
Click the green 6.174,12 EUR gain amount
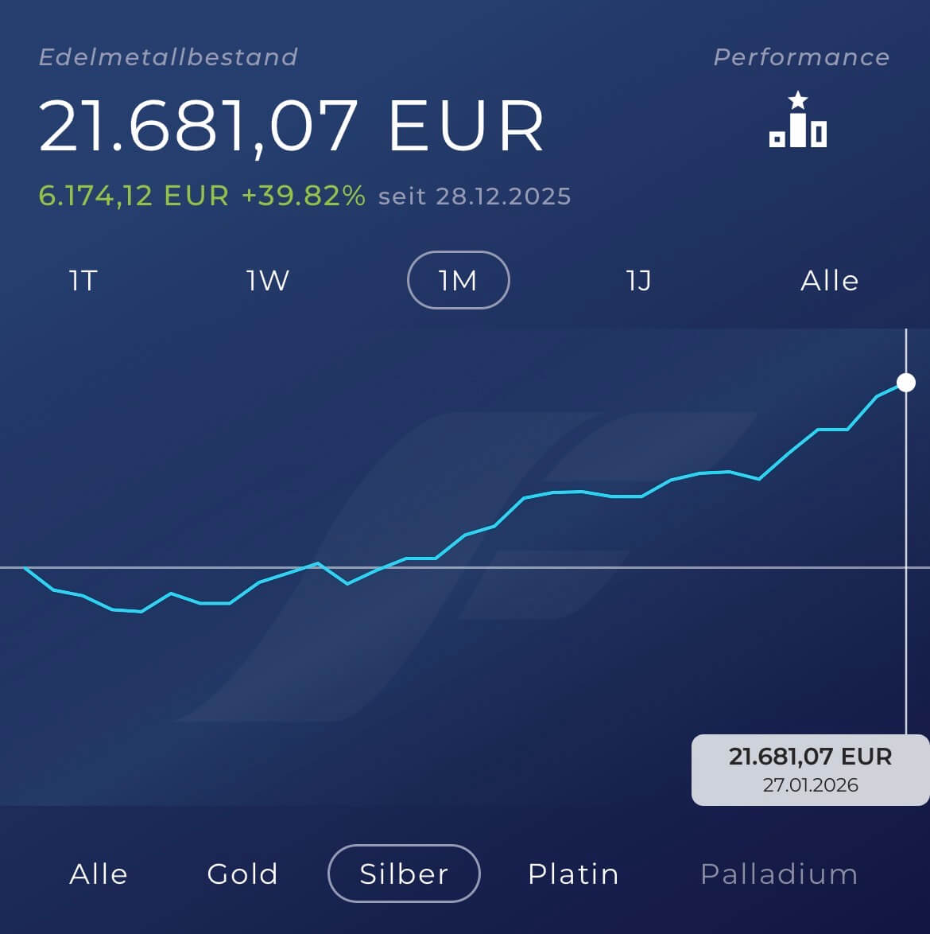(x=134, y=196)
